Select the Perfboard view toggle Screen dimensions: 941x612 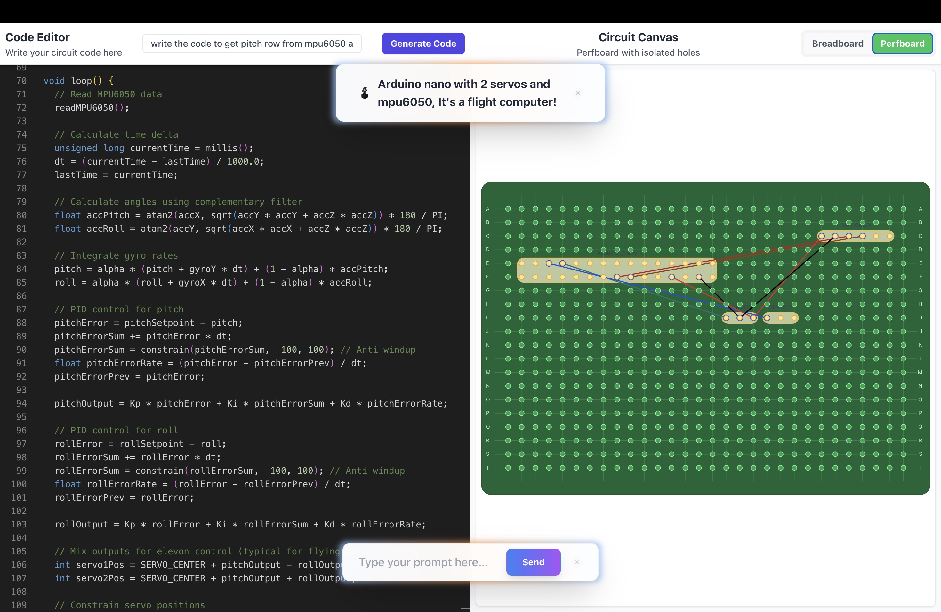point(902,44)
